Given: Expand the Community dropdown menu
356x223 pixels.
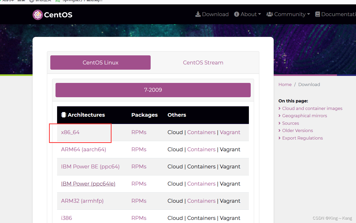Looking at the screenshot, I should tap(288, 14).
